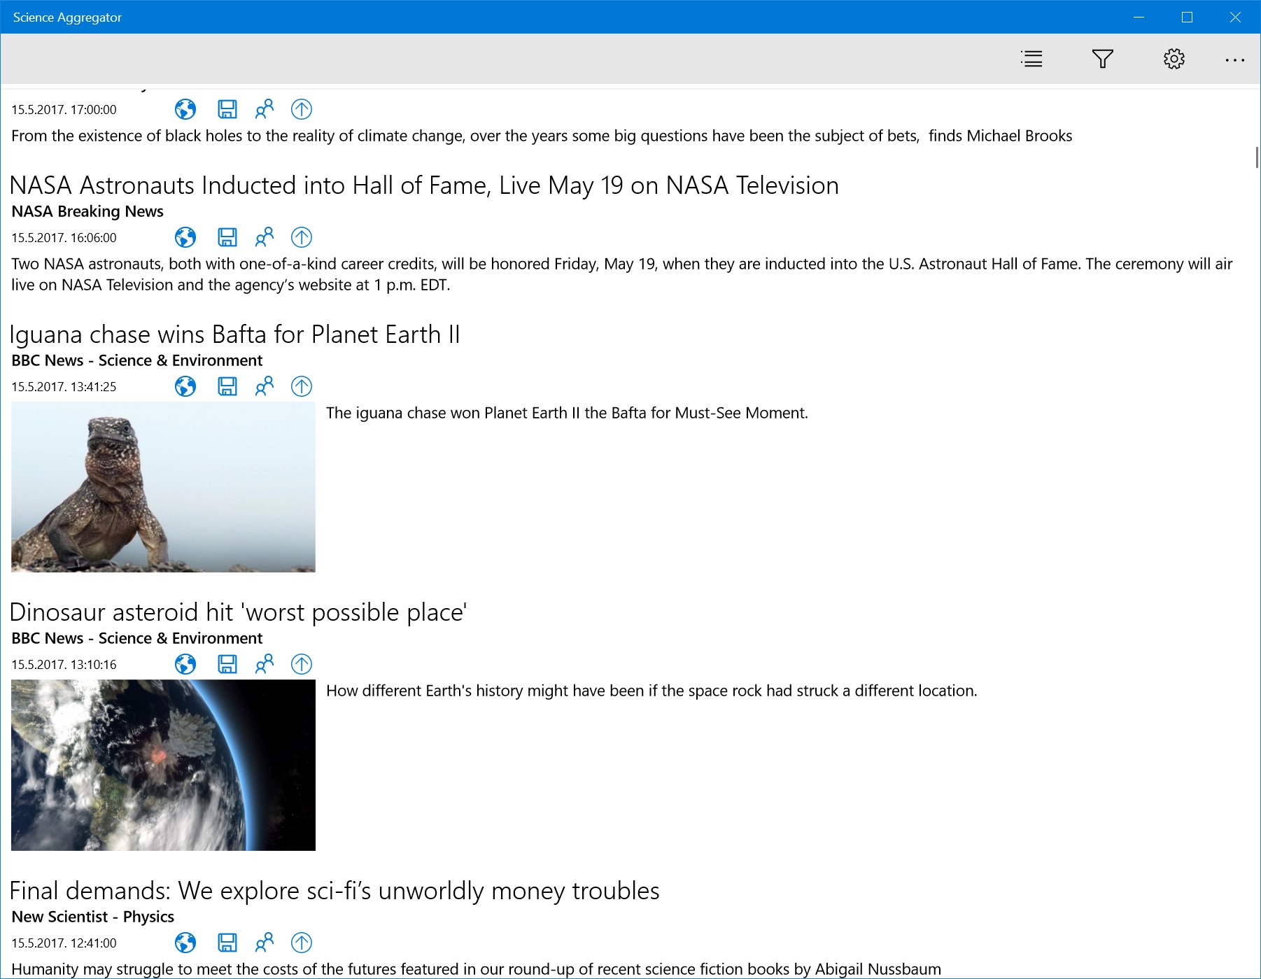Share the 17:00:00 article via people icon

coord(265,109)
